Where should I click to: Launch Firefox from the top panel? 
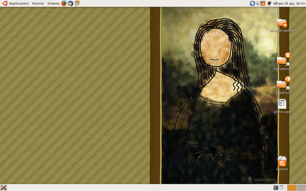[x=64, y=3]
